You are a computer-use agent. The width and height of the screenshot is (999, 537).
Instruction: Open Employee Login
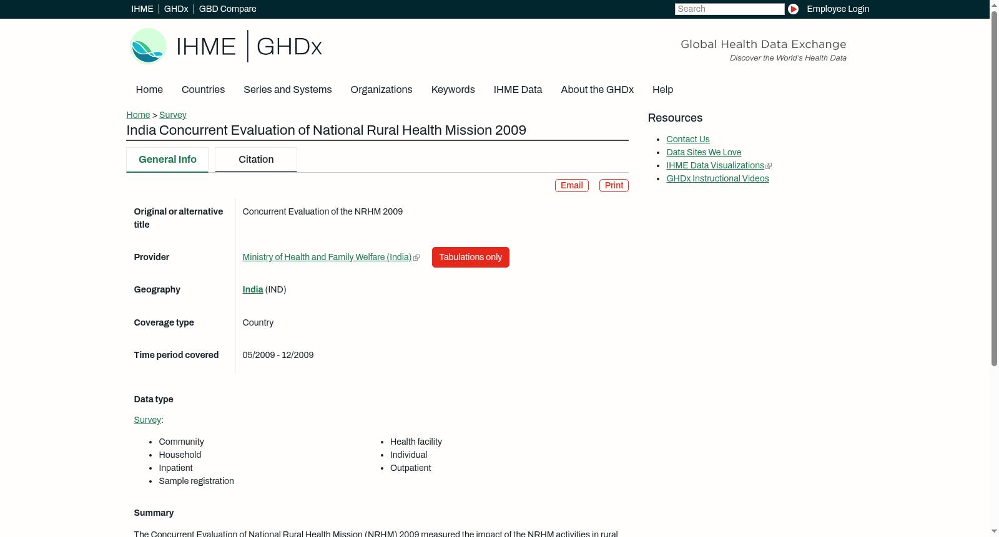coord(838,9)
